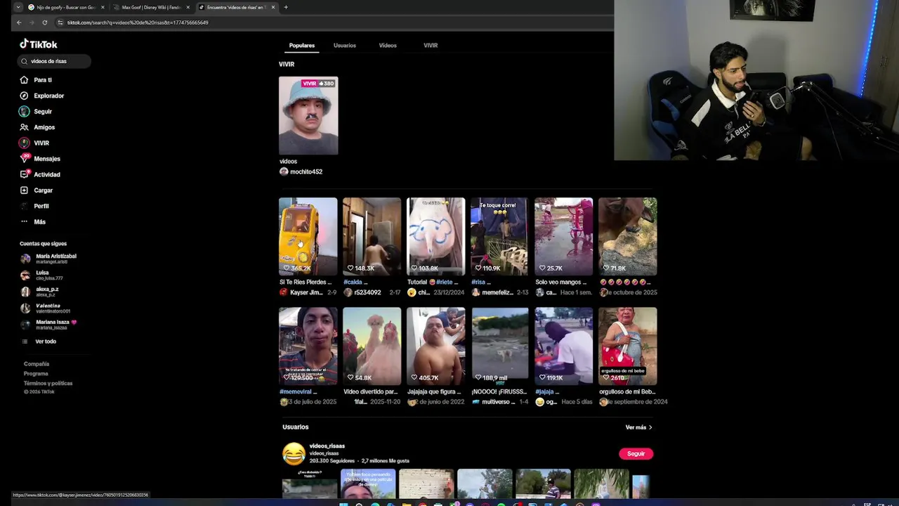This screenshot has height=506, width=899.
Task: Click the browser back arrow
Action: (x=19, y=22)
